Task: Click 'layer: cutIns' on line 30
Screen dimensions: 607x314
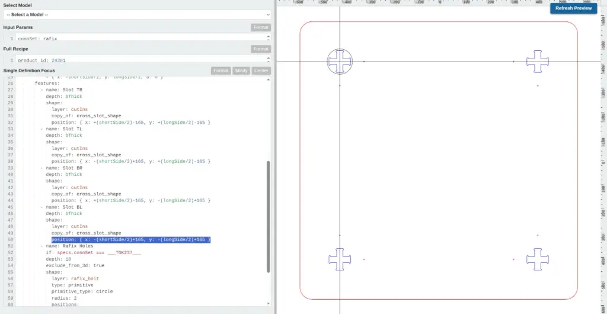Action: tap(70, 110)
